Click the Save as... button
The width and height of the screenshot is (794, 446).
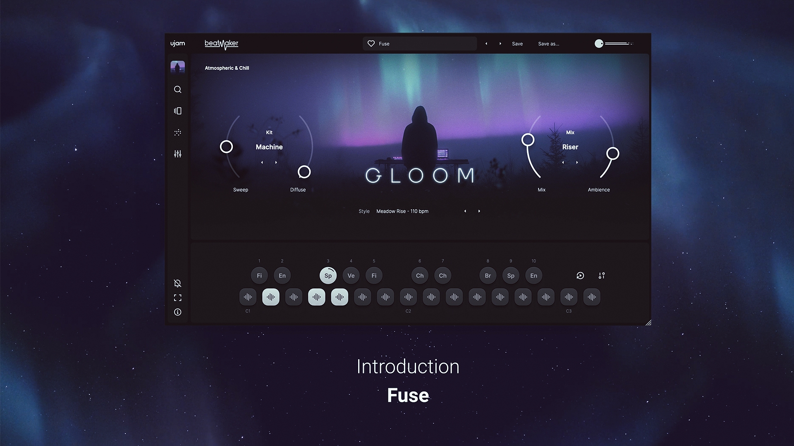548,44
